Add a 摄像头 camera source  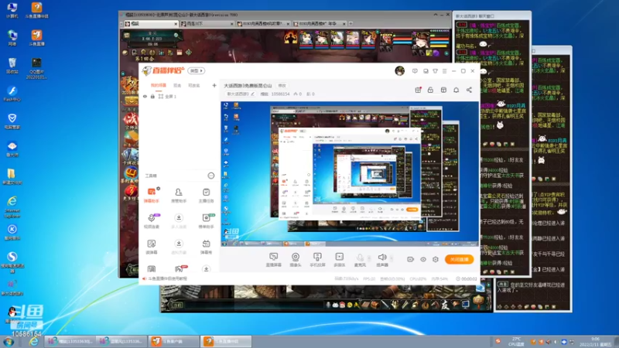pos(296,260)
